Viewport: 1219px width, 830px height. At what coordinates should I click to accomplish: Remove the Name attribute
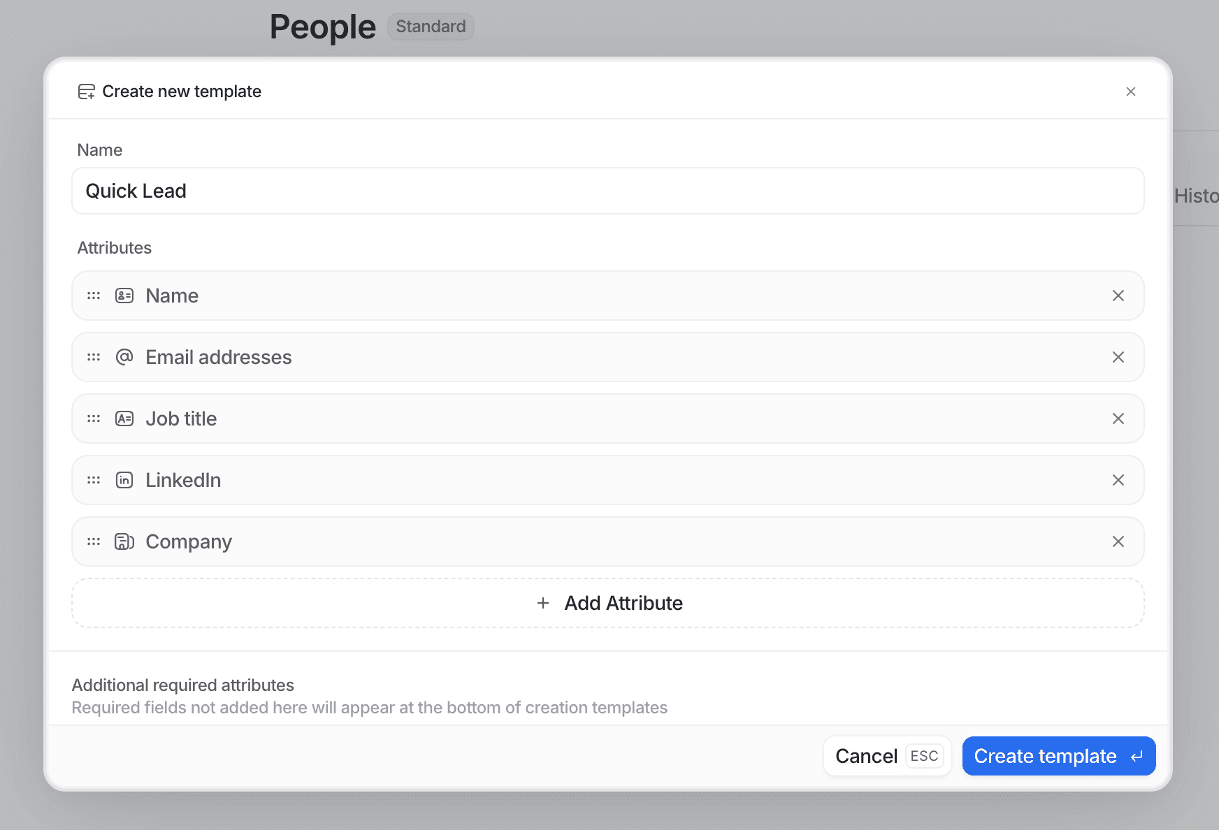point(1118,296)
